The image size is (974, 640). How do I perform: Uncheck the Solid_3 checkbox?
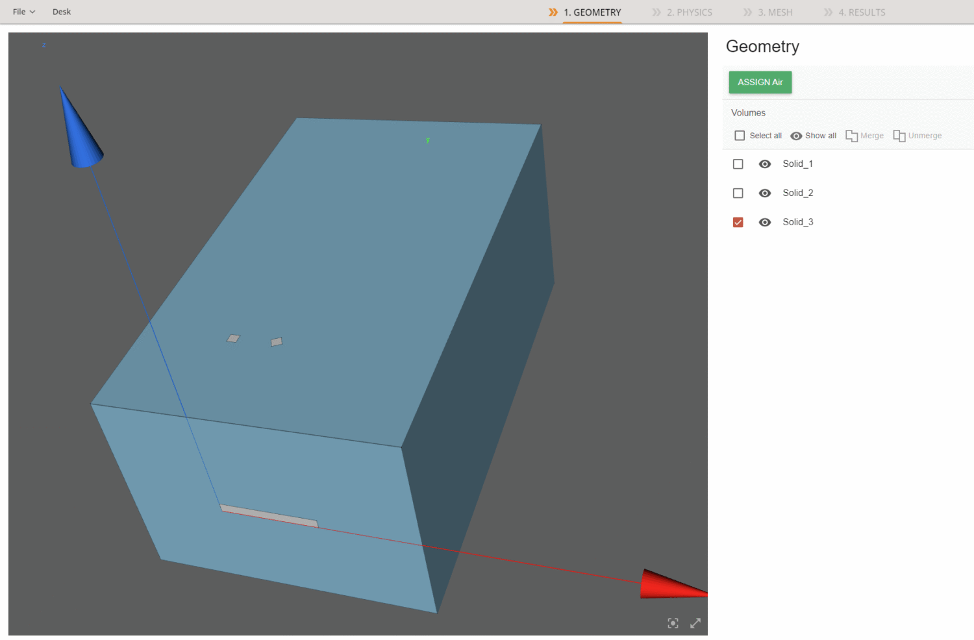coord(738,222)
